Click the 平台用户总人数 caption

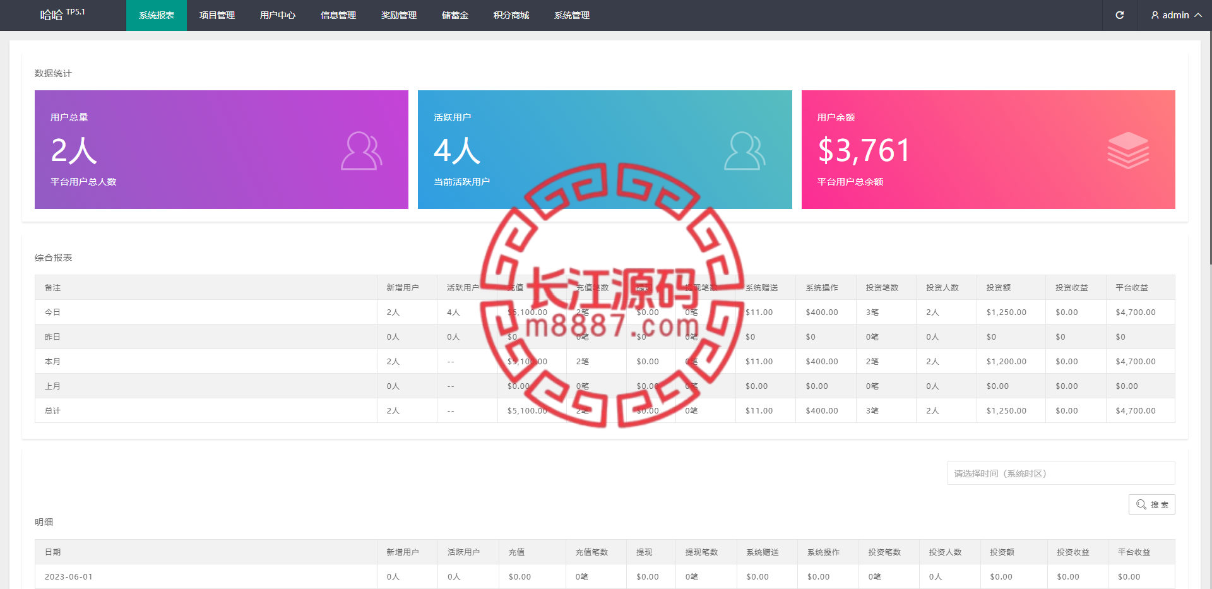(x=83, y=182)
